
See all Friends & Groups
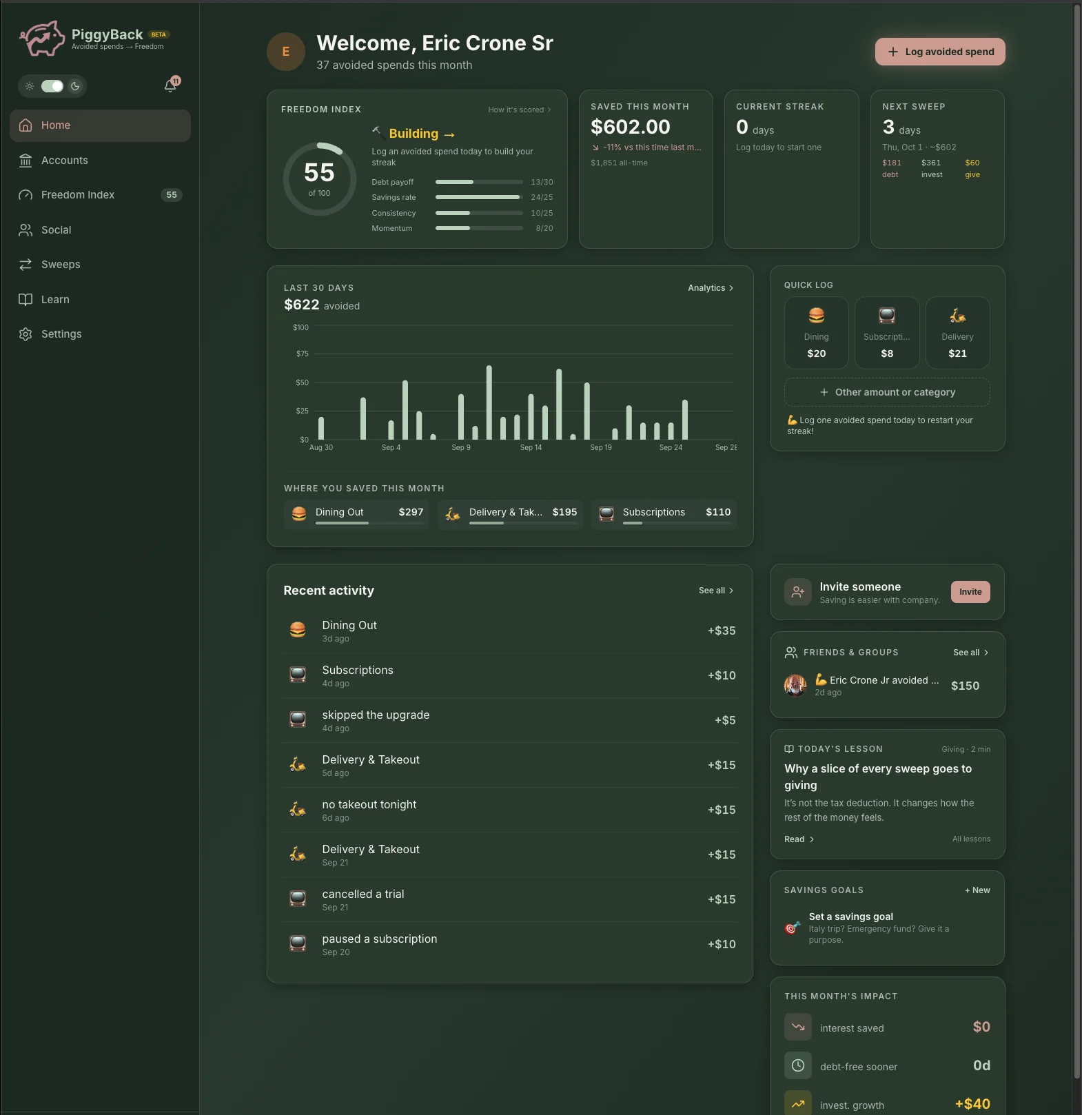click(x=971, y=653)
